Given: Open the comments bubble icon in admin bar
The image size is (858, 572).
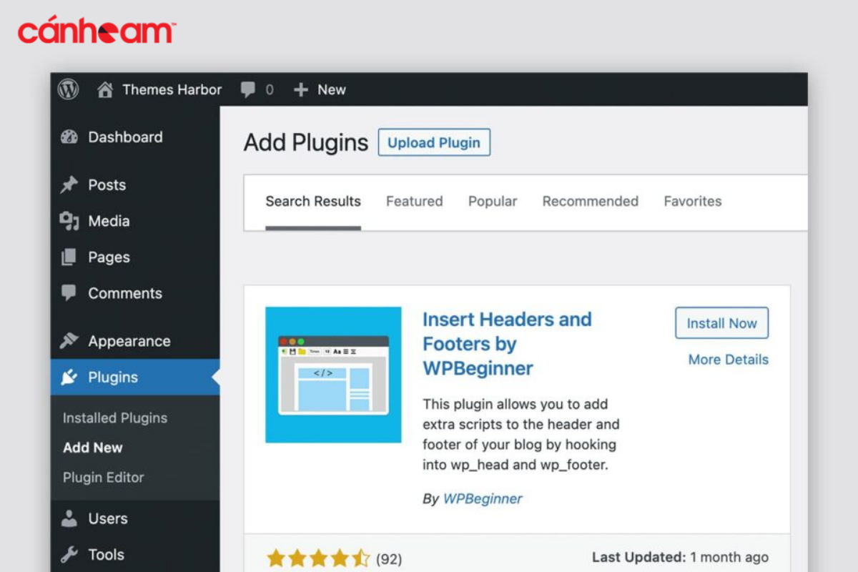Looking at the screenshot, I should click(x=248, y=90).
